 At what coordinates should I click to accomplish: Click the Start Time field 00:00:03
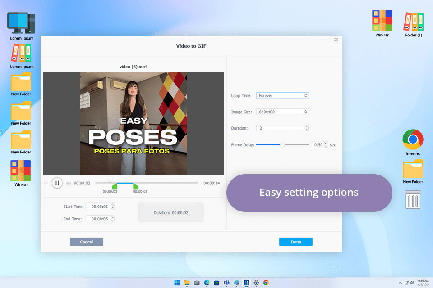pyautogui.click(x=100, y=207)
